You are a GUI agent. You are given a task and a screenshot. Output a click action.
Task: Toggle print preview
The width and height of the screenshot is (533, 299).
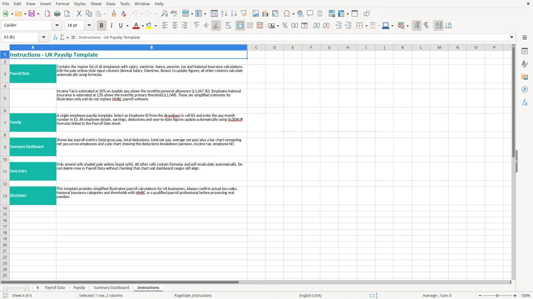coord(67,13)
